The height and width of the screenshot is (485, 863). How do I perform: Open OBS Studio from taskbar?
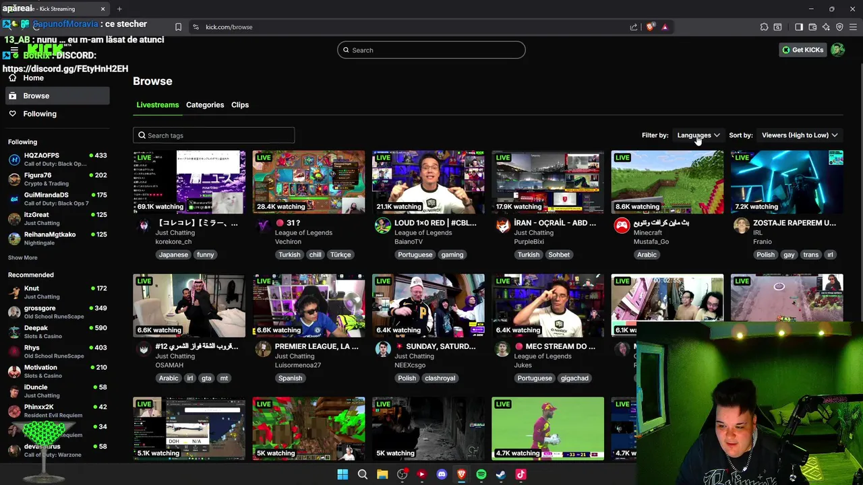pyautogui.click(x=403, y=474)
